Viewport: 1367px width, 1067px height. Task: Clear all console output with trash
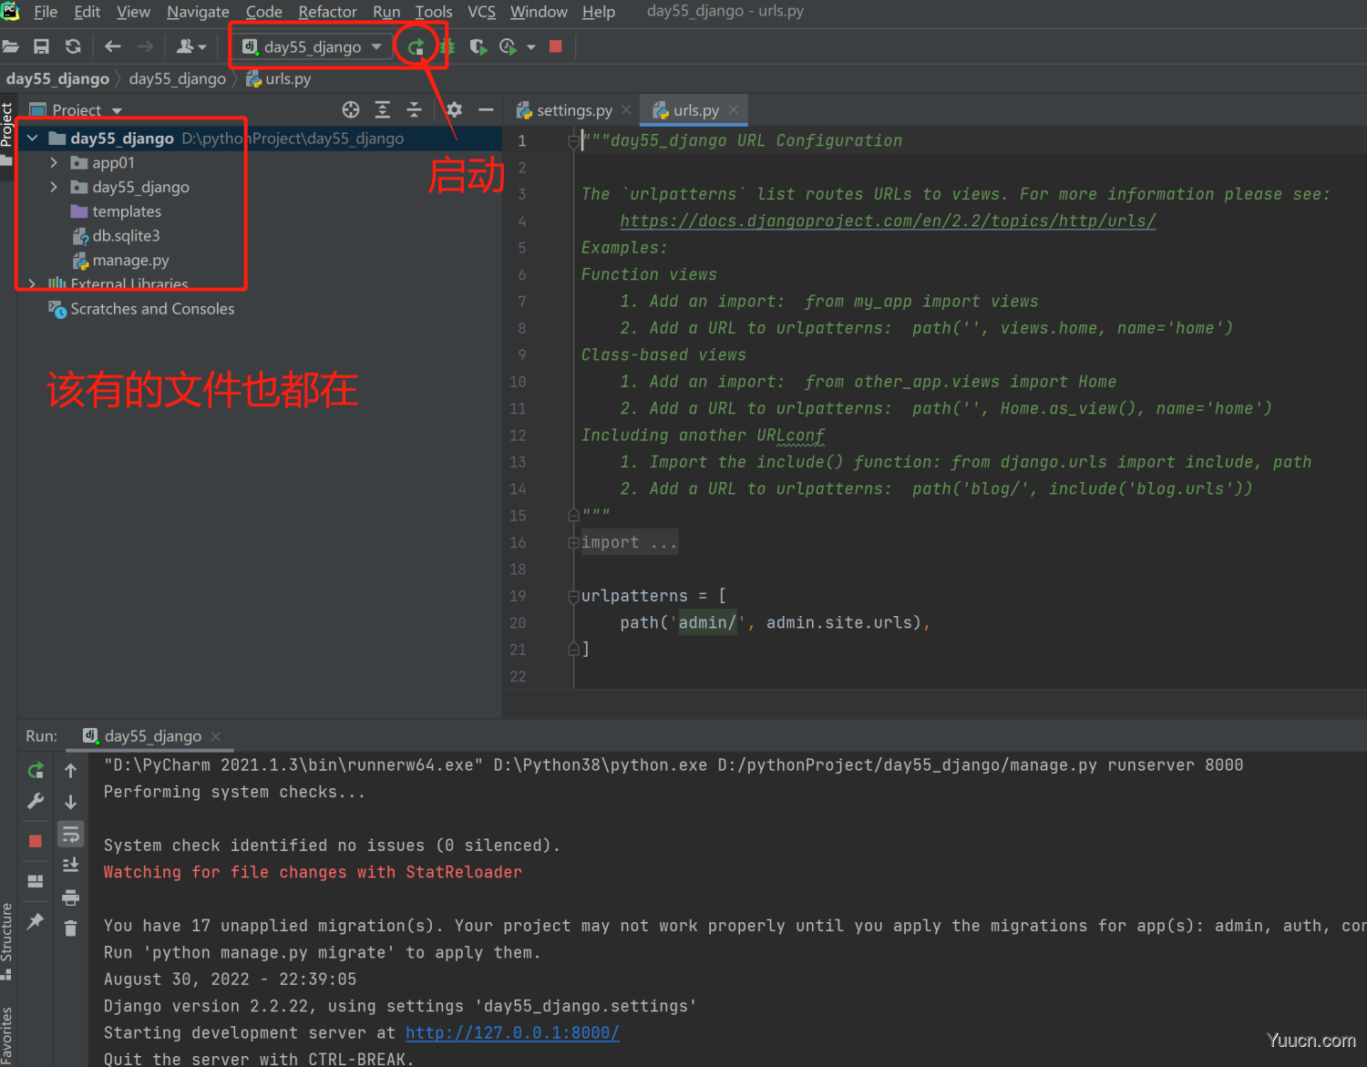click(70, 928)
